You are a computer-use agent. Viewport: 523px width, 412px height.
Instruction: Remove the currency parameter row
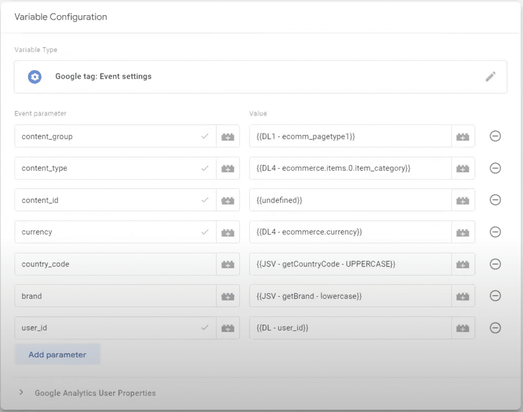pyautogui.click(x=495, y=232)
